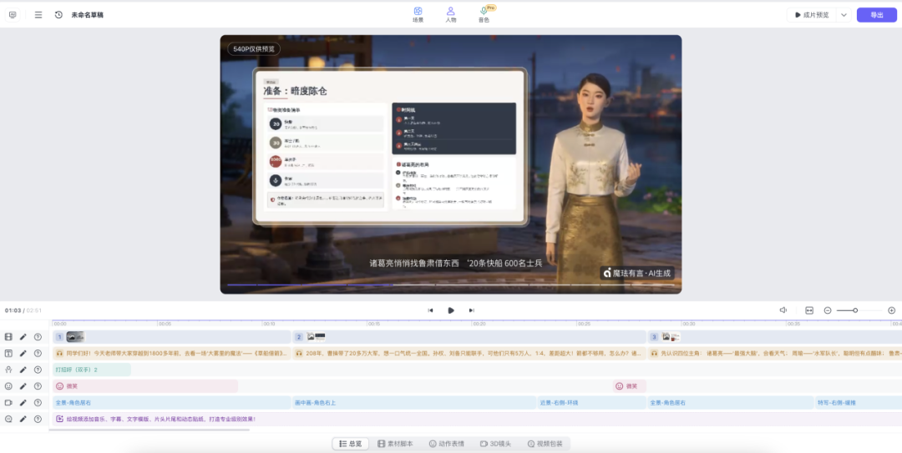Switch to the 3D镜头 tab
The height and width of the screenshot is (453, 902).
click(x=495, y=444)
